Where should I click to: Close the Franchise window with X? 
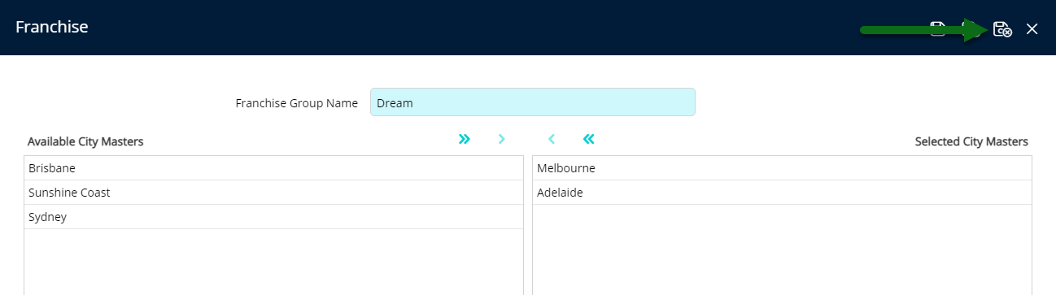(x=1032, y=29)
